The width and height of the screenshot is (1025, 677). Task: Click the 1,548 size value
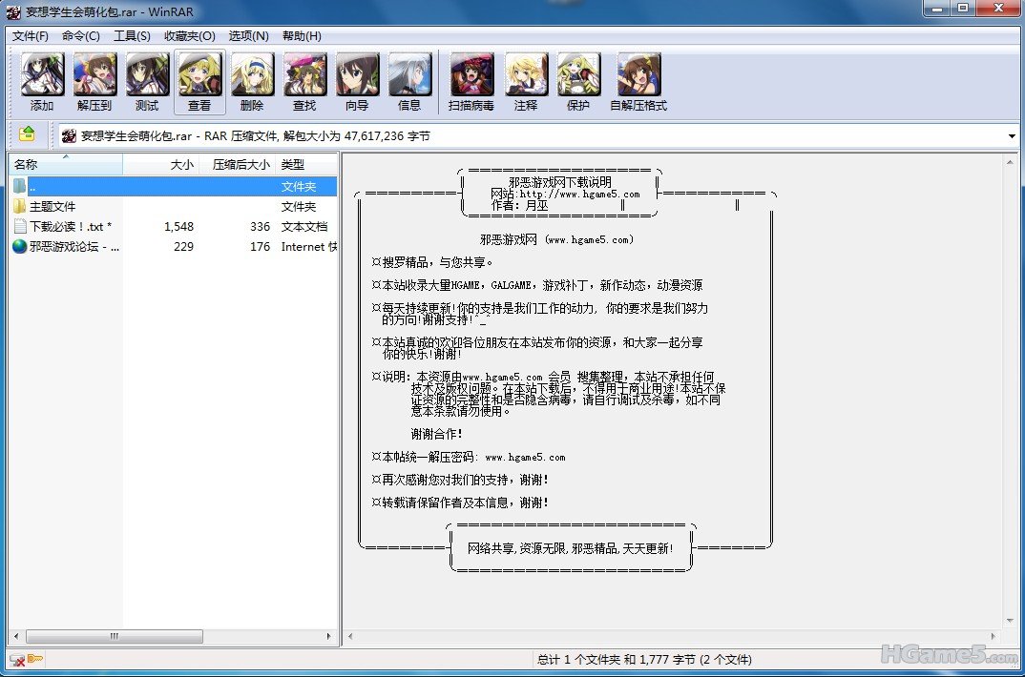coord(178,227)
